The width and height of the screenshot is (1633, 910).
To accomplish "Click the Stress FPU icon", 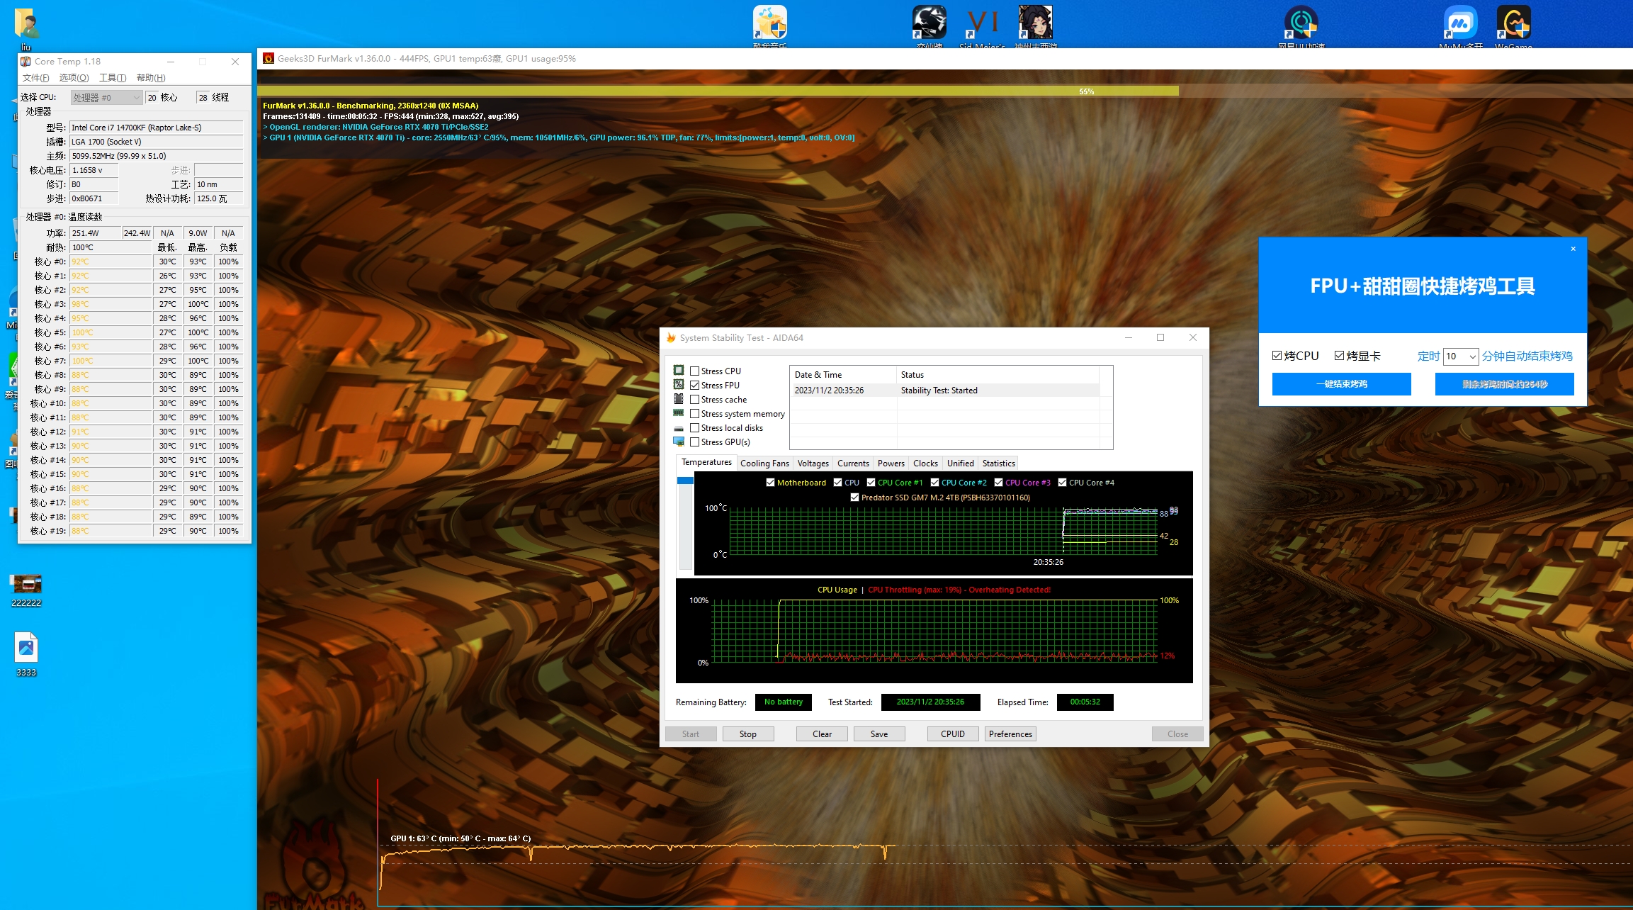I will (x=679, y=384).
